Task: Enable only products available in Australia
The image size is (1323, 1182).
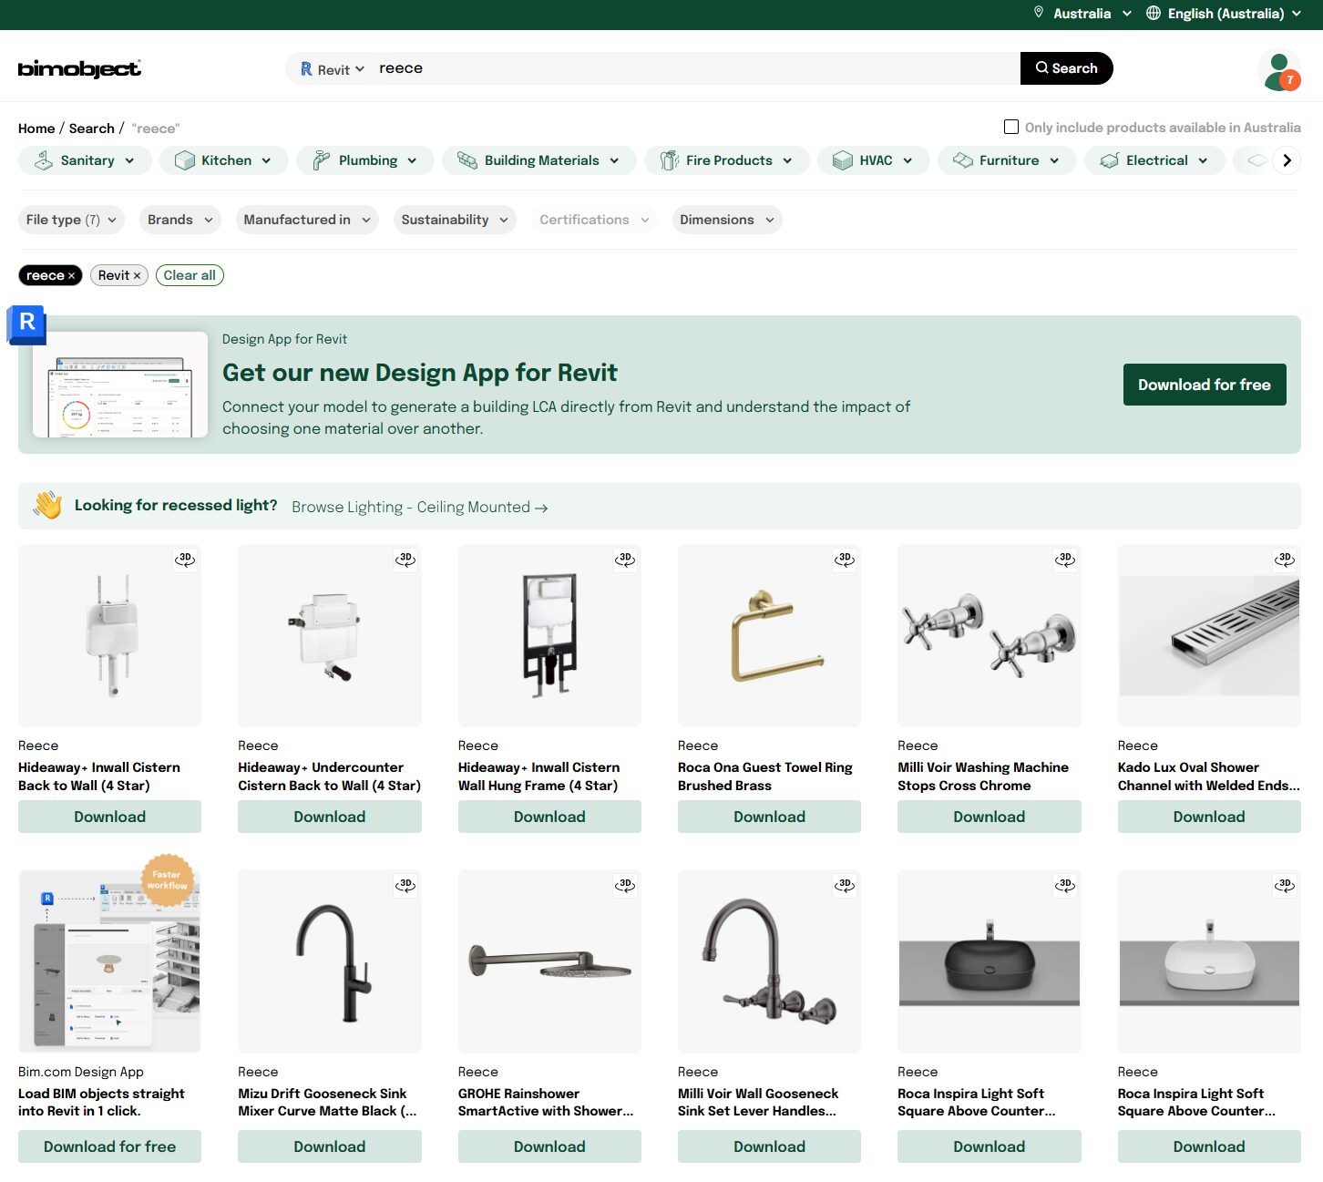Action: click(1011, 127)
